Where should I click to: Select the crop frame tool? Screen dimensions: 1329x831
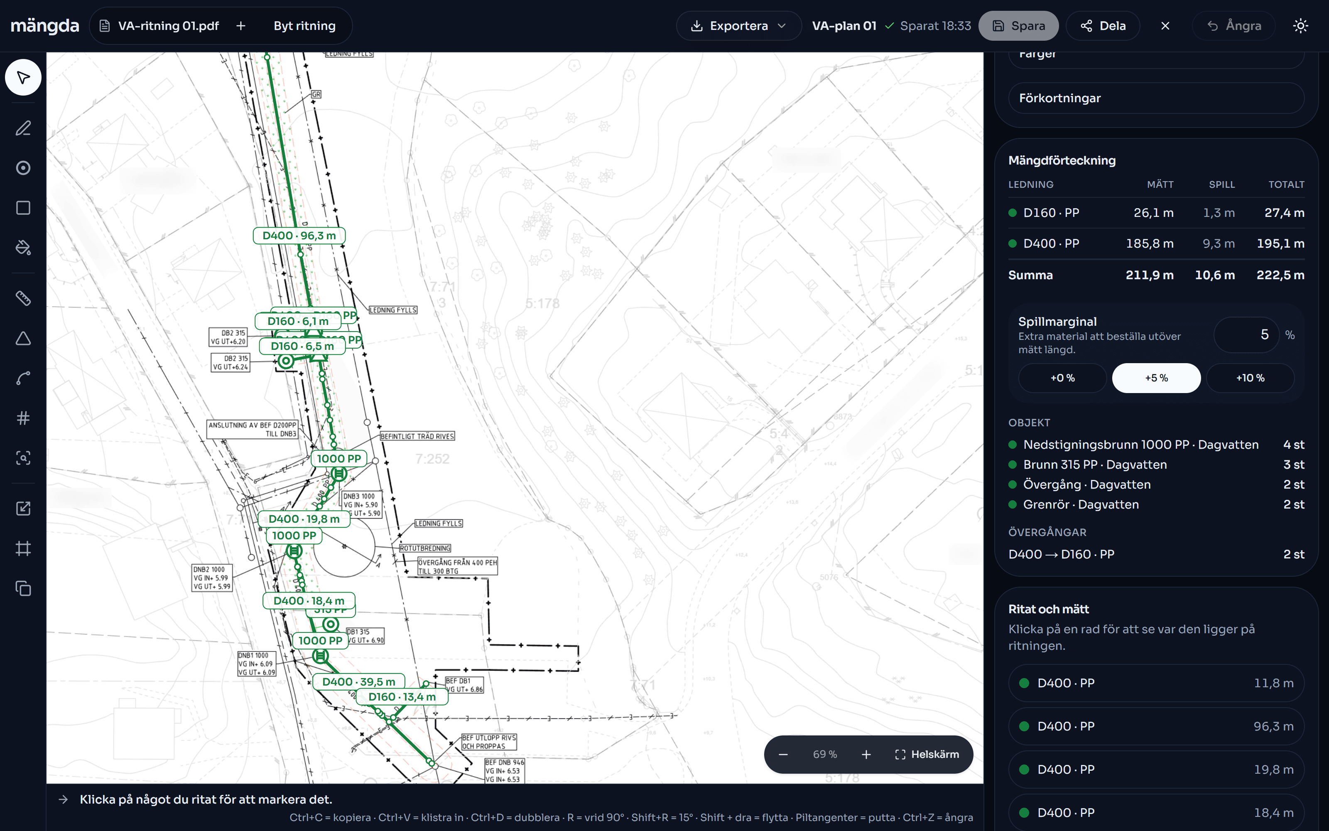[23, 548]
